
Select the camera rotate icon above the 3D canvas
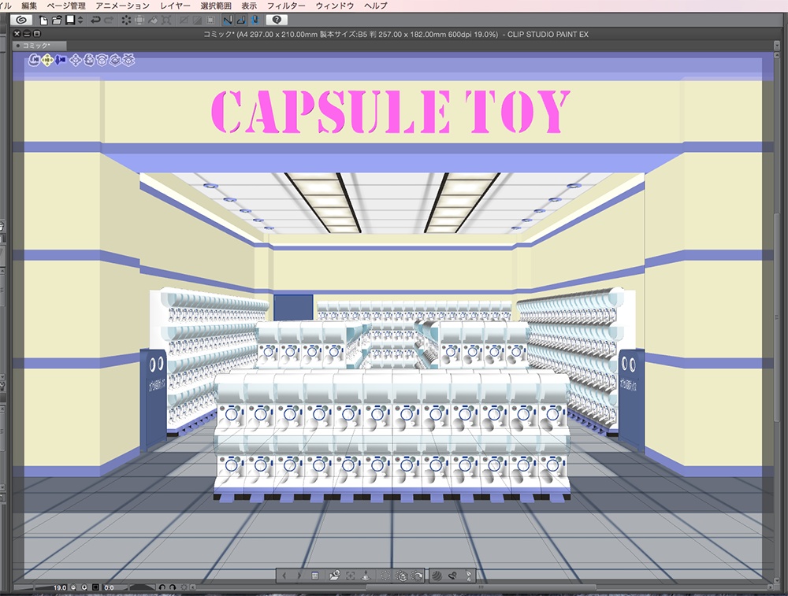(35, 61)
